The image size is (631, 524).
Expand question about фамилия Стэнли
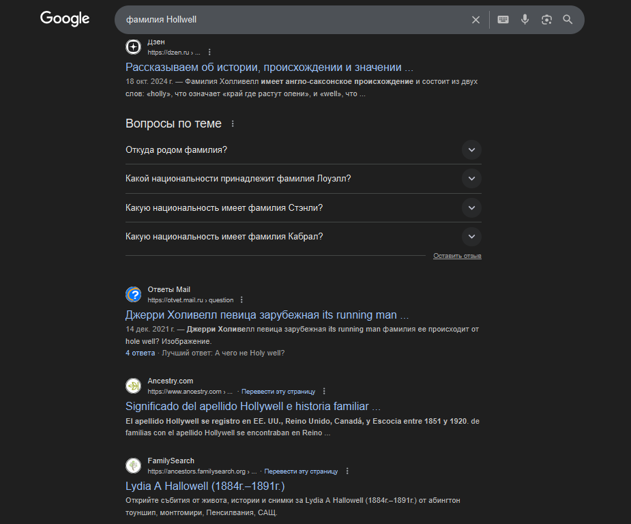(471, 207)
